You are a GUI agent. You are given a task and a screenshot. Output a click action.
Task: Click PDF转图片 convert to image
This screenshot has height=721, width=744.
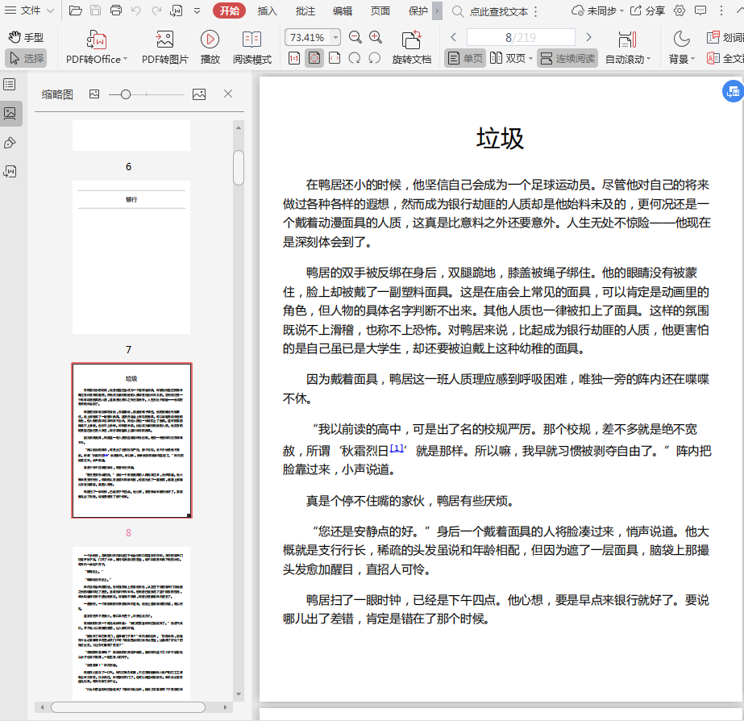click(165, 47)
